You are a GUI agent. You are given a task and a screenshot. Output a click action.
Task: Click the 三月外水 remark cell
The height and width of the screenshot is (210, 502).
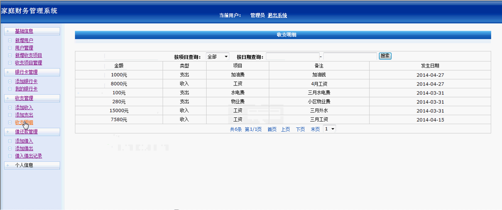point(319,111)
